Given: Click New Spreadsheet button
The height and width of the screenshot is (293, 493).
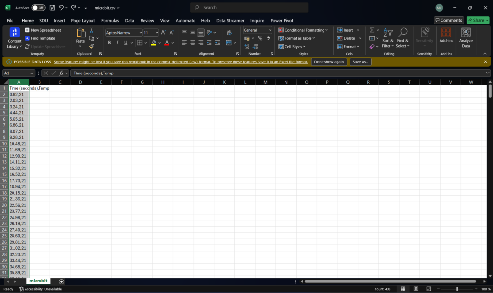Looking at the screenshot, I should 43,30.
